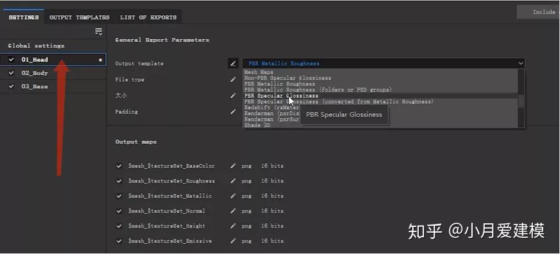Select Global settings in the sidebar
Screen dimensions: 560x254
tap(36, 46)
